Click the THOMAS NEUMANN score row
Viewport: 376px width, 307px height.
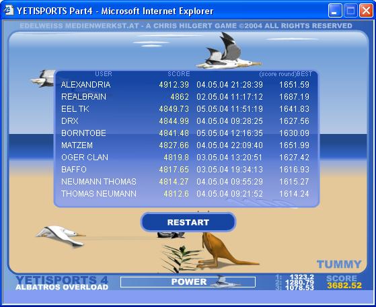185,194
